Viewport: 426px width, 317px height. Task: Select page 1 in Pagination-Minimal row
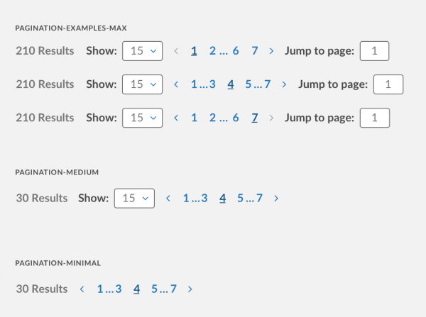100,289
